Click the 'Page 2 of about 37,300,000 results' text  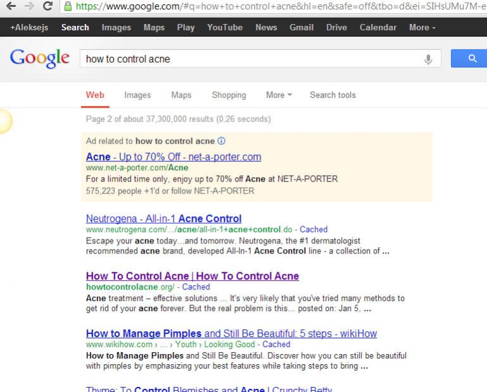coord(179,119)
